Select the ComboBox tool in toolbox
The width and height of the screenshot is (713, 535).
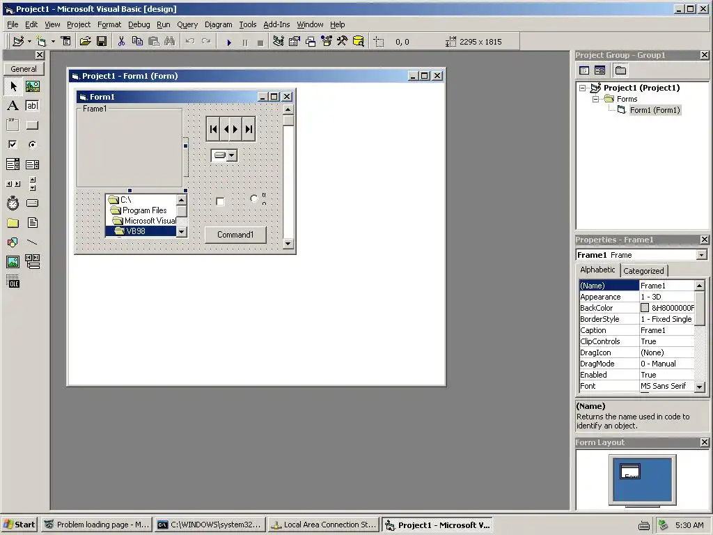tap(13, 164)
